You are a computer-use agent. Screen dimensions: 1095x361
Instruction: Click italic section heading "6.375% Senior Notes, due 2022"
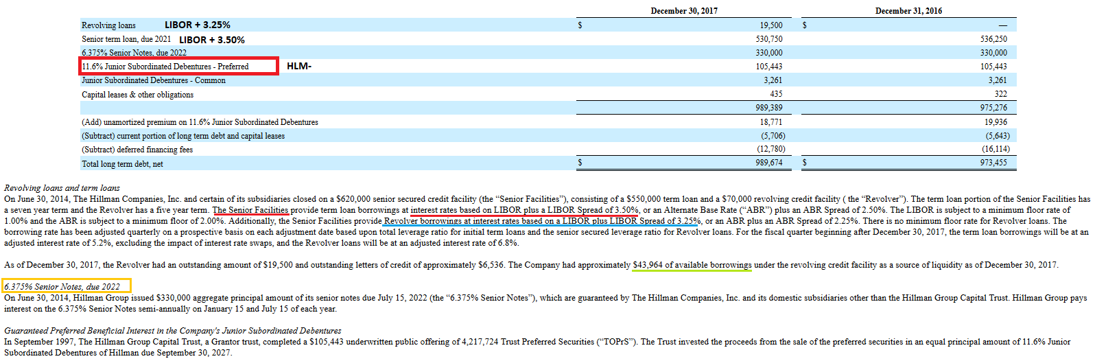62,287
